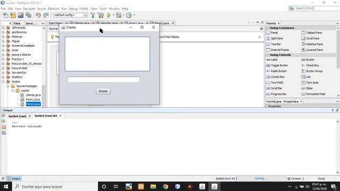The image size is (340, 191).
Task: Collapse Swing Controls palette section
Action: (268, 55)
